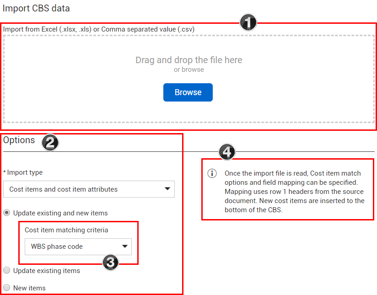377x295 pixels.
Task: Click the Options section heading
Action: [x=19, y=140]
